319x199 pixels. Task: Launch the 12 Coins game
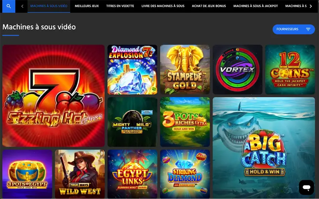[290, 70]
